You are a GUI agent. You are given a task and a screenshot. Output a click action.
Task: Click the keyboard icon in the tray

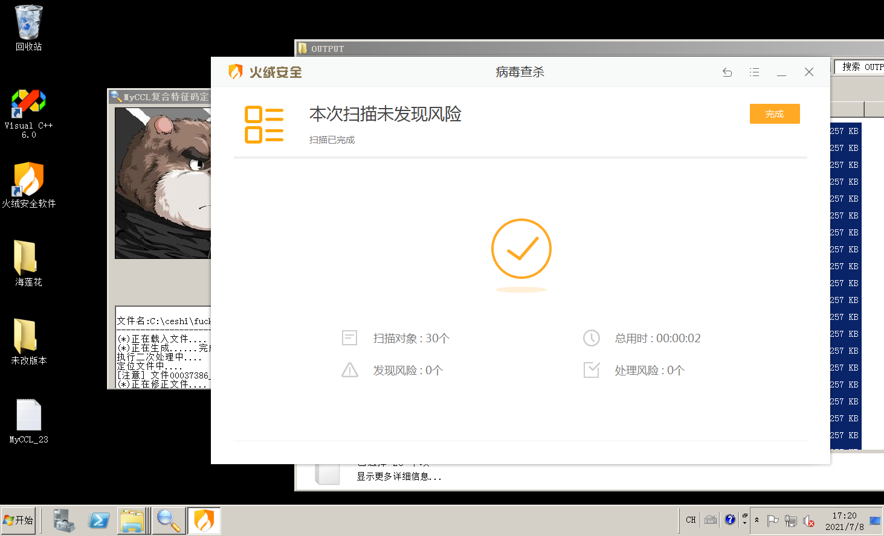point(711,519)
